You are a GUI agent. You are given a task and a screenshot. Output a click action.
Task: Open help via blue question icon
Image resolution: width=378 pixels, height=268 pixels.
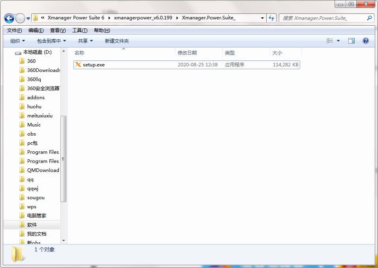366,41
